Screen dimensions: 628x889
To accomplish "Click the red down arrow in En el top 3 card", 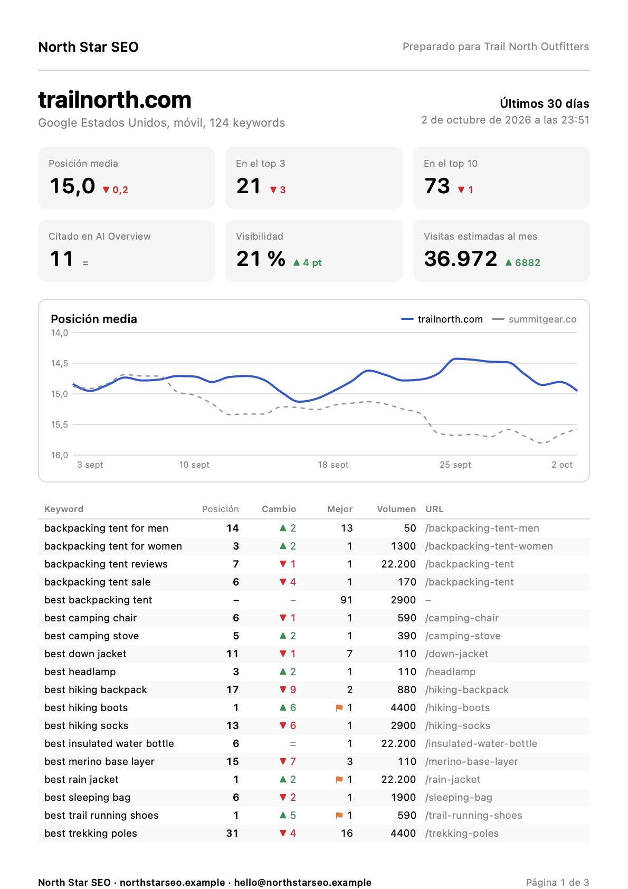I will point(273,190).
